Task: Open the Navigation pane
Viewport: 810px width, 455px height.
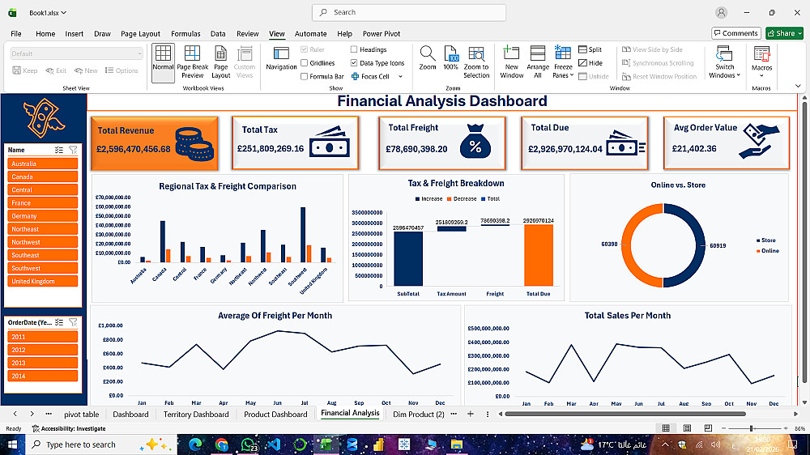Action: 281,58
